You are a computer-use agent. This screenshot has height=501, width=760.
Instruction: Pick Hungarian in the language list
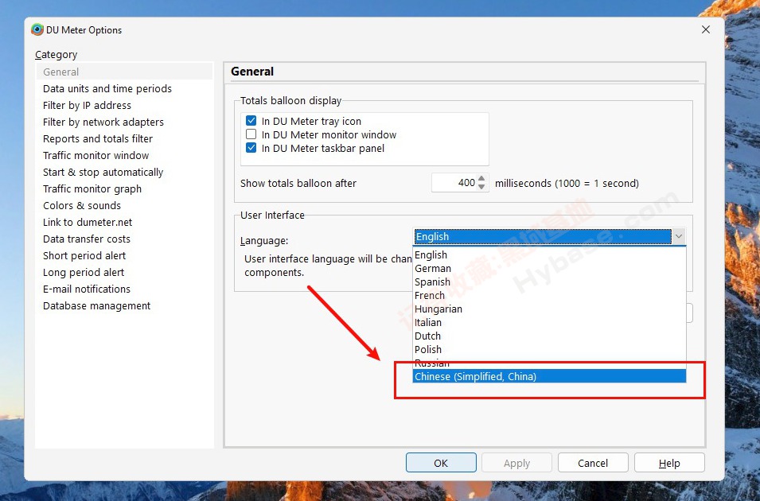tap(438, 309)
